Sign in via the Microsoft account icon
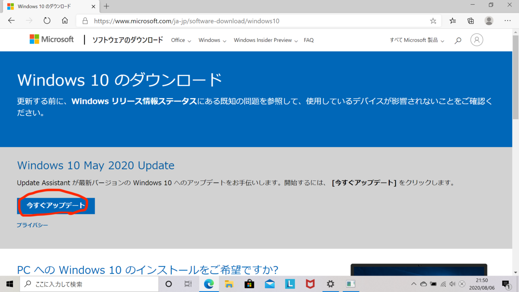Viewport: 519px width, 292px height. [477, 40]
